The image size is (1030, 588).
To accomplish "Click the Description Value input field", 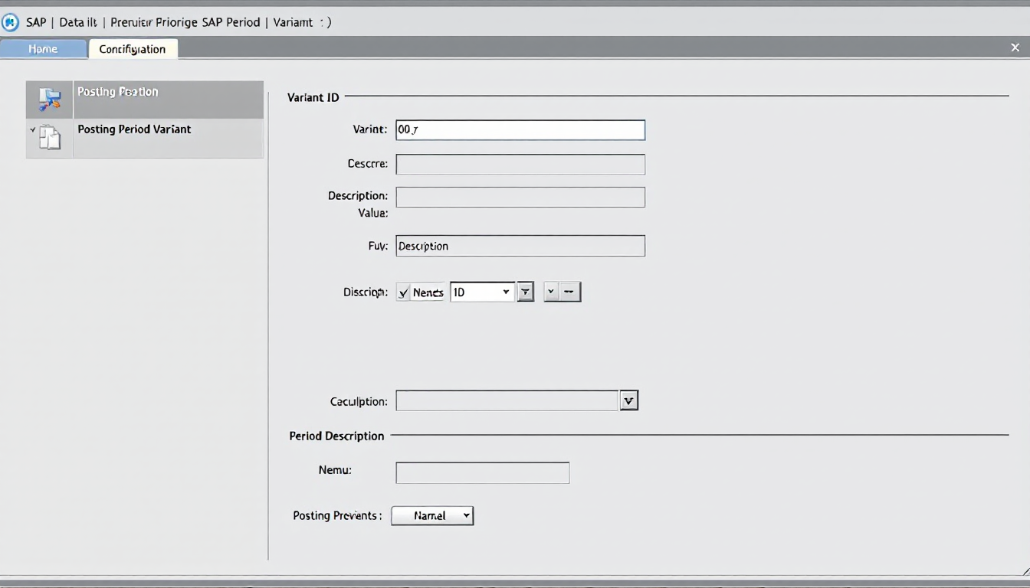I will pyautogui.click(x=520, y=198).
